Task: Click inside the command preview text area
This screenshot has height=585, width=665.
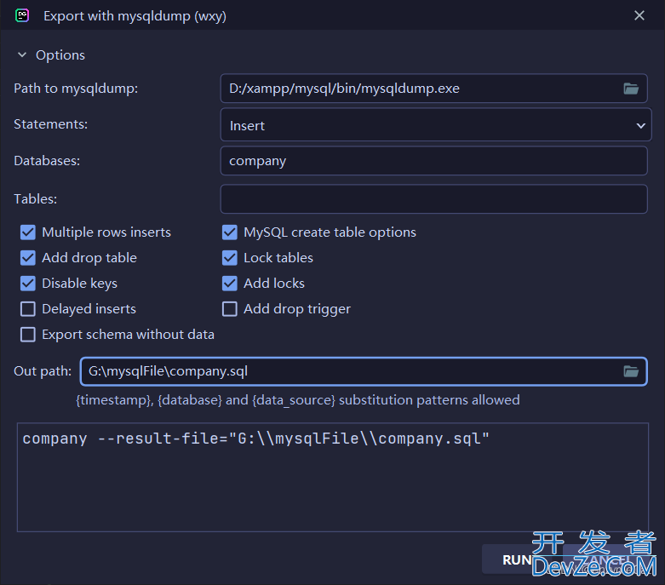Action: pyautogui.click(x=332, y=485)
